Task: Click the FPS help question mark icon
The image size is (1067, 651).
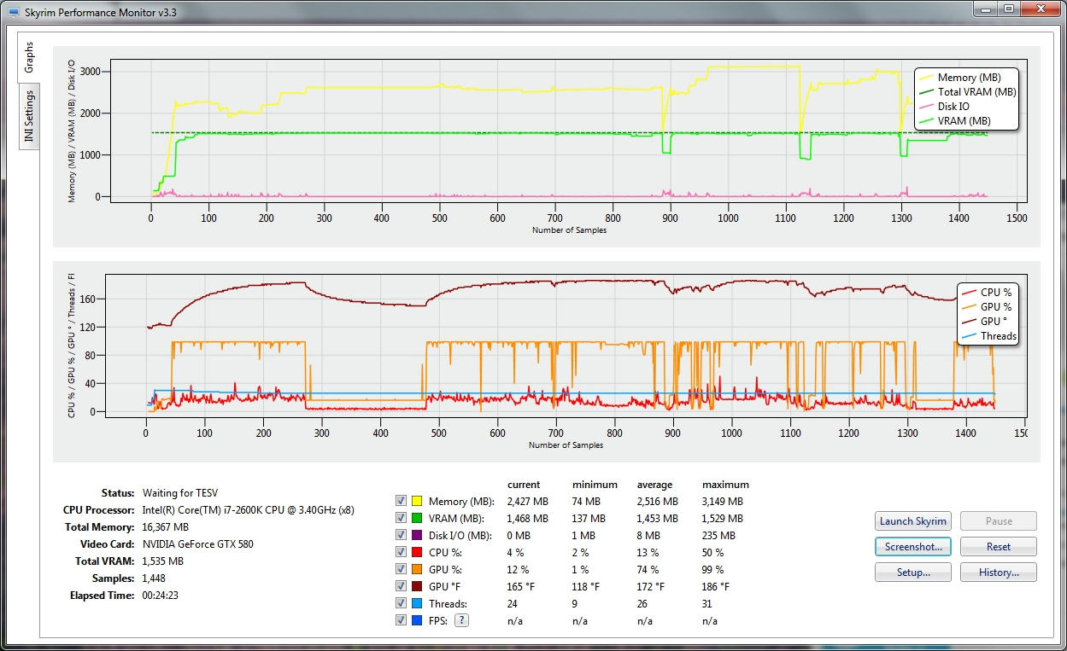Action: [x=461, y=620]
